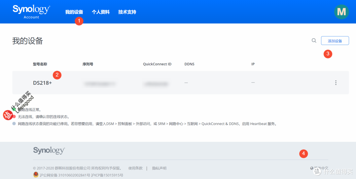This screenshot has width=356, height=179.
Task: Click the blurred QuickConnect ID of DS218+
Action: click(x=156, y=84)
